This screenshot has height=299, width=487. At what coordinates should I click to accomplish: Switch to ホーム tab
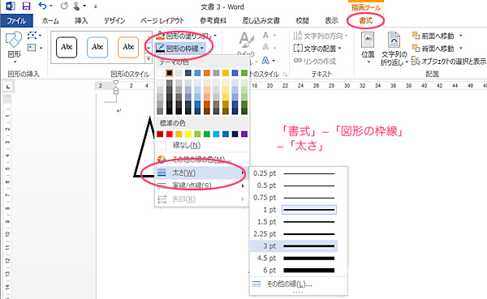50,21
